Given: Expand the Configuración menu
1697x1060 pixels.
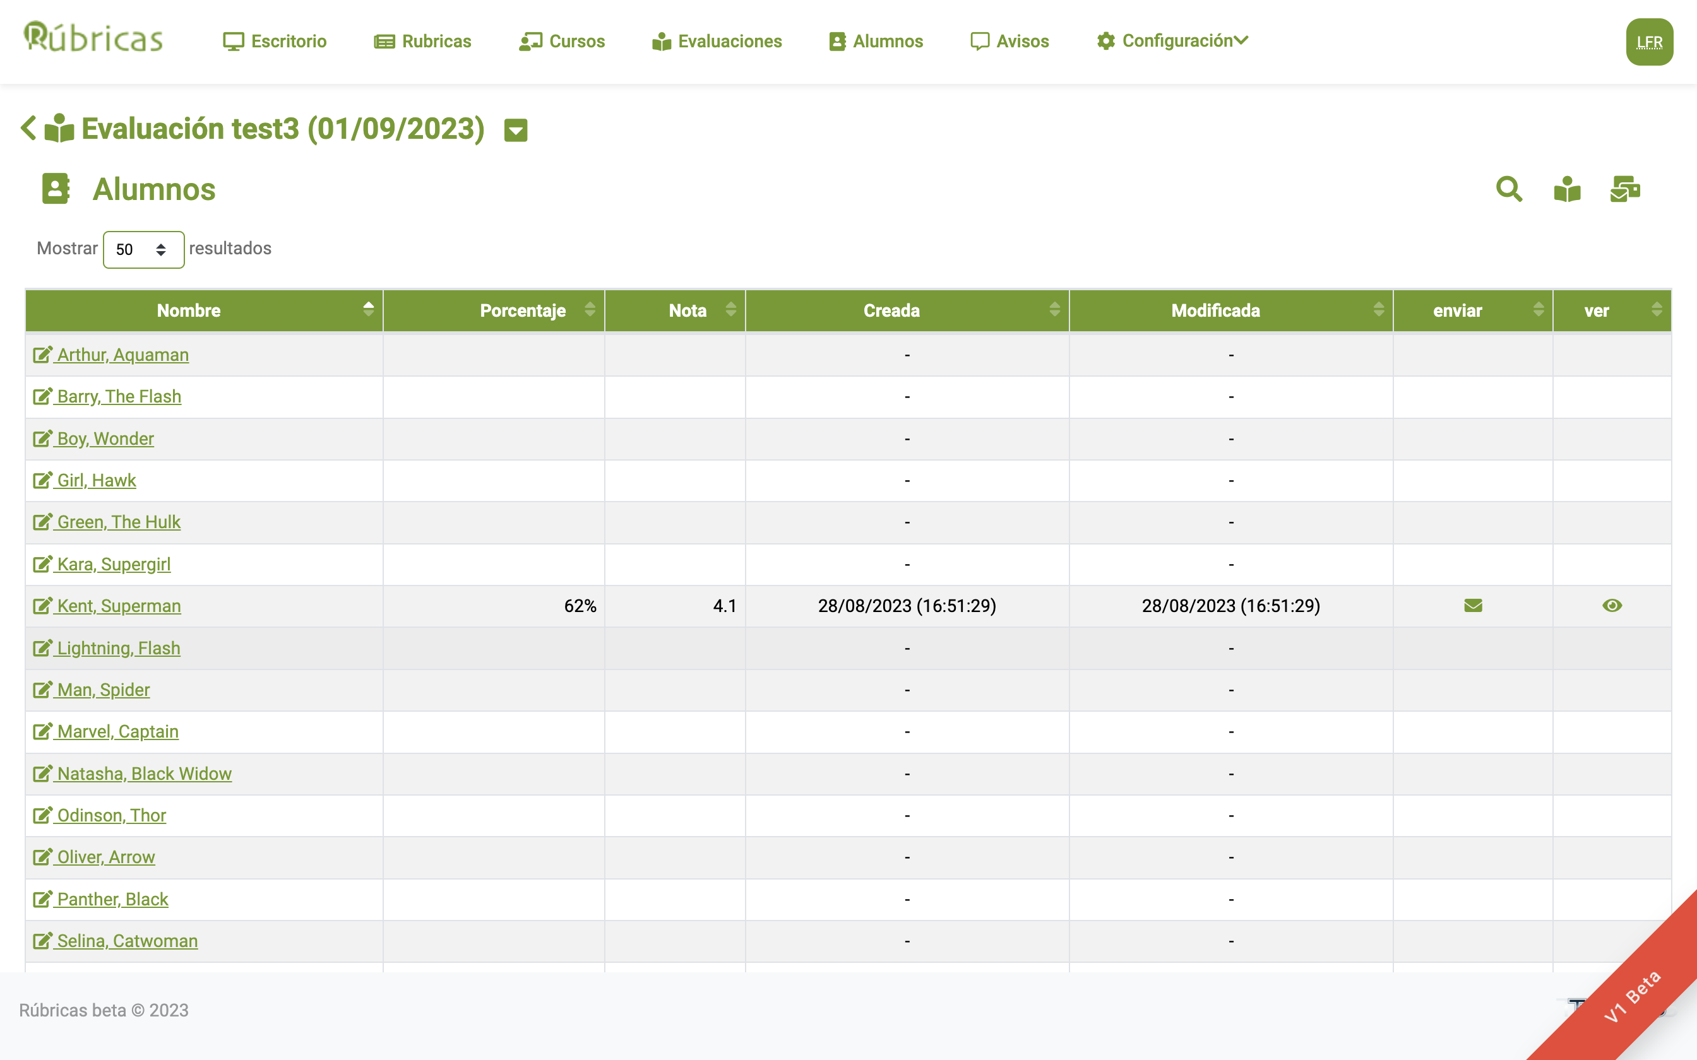Looking at the screenshot, I should point(1172,40).
